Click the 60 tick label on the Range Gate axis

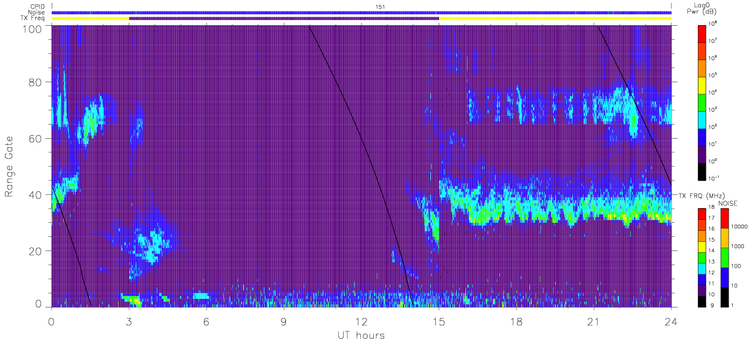[36, 139]
